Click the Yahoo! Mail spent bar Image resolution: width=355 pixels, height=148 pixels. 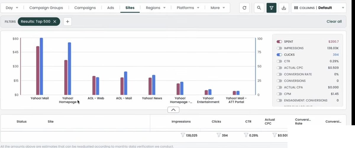38,70
